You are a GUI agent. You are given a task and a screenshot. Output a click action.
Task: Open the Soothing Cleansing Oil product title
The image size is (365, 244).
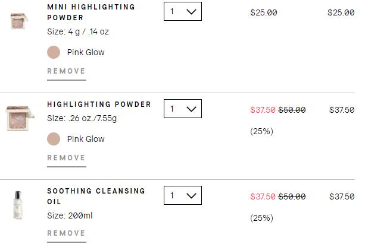(96, 196)
